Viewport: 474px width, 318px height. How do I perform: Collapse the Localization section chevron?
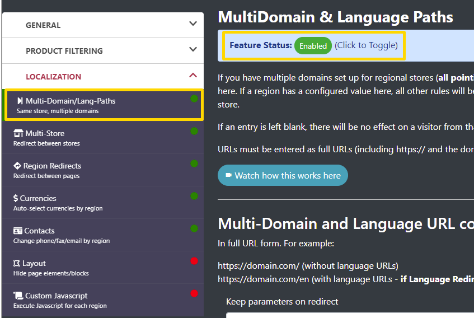point(193,75)
